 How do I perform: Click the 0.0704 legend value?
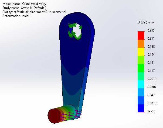coord(152,87)
